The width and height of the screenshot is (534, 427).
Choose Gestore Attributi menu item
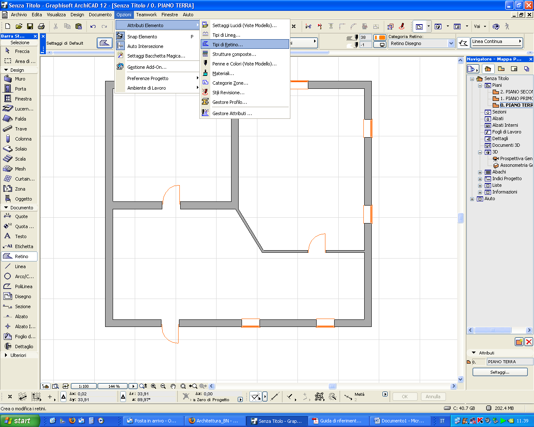(245, 113)
